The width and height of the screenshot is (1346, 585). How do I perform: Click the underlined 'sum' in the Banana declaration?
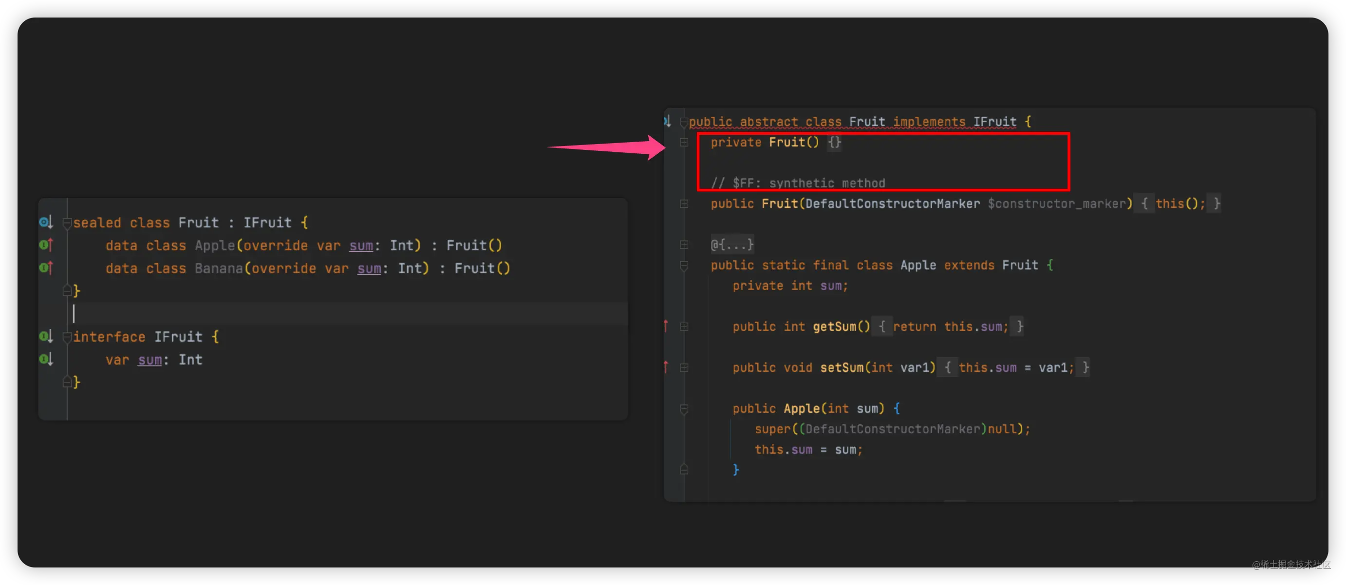coord(369,269)
